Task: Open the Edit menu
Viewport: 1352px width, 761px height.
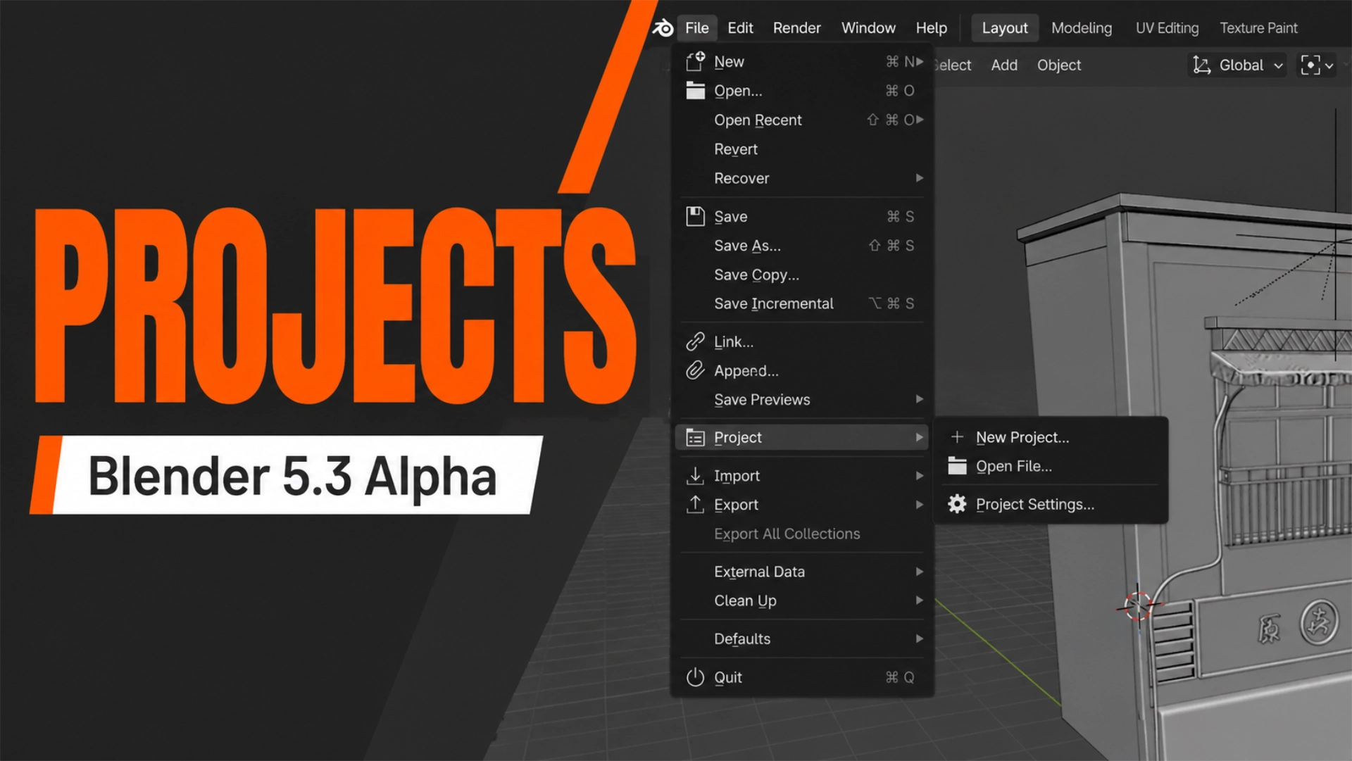Action: [x=740, y=28]
